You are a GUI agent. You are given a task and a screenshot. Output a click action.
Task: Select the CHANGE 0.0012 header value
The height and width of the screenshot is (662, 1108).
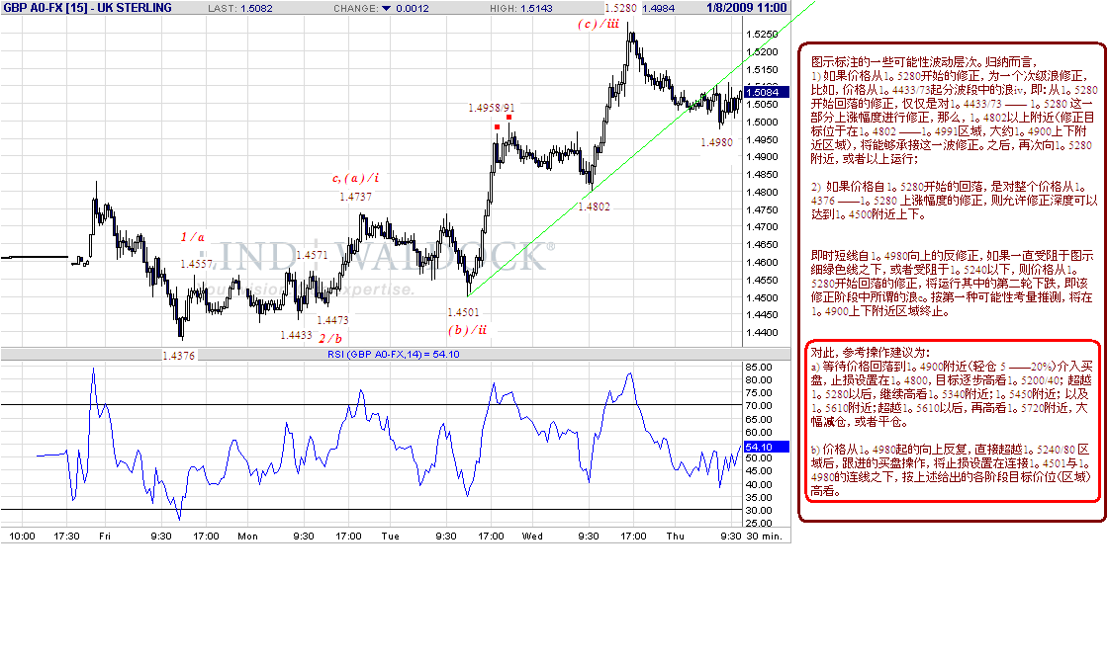[381, 9]
